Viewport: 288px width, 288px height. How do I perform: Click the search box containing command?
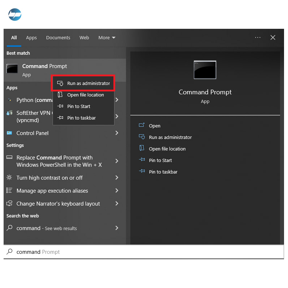tap(144, 252)
